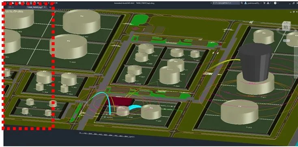
Task: Open the Autodesk App Store cart icon
Action: (264, 3)
